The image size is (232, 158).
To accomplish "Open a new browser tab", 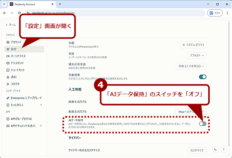I will coord(60,4).
